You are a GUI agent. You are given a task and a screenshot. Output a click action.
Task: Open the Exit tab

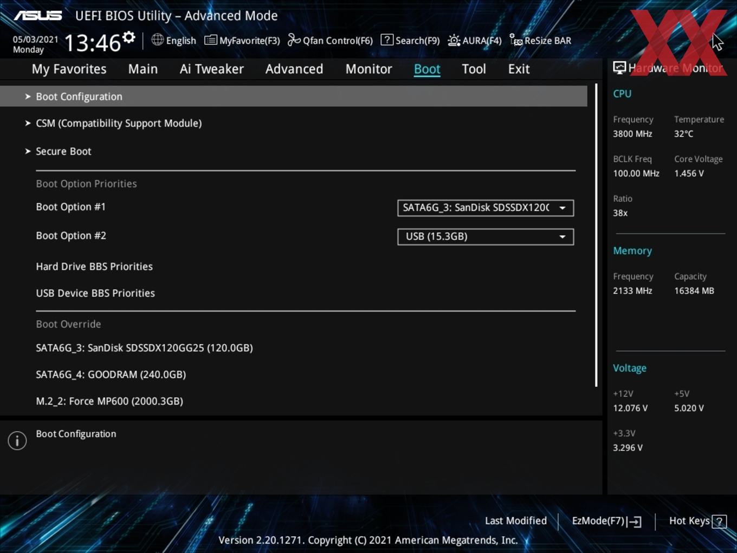coord(519,69)
